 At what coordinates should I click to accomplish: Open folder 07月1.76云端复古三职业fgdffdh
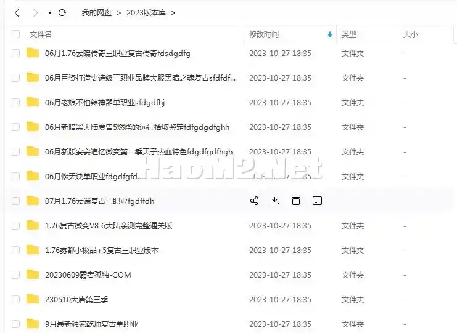click(x=100, y=201)
